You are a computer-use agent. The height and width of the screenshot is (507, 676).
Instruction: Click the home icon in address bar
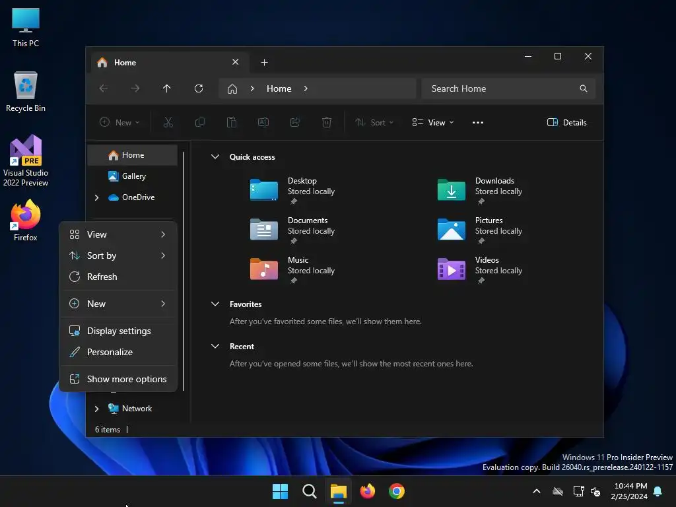click(x=232, y=89)
